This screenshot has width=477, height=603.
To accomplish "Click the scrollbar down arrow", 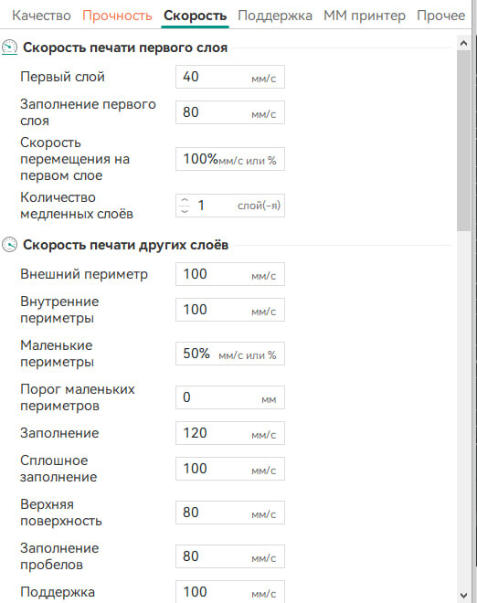I will click(x=463, y=595).
